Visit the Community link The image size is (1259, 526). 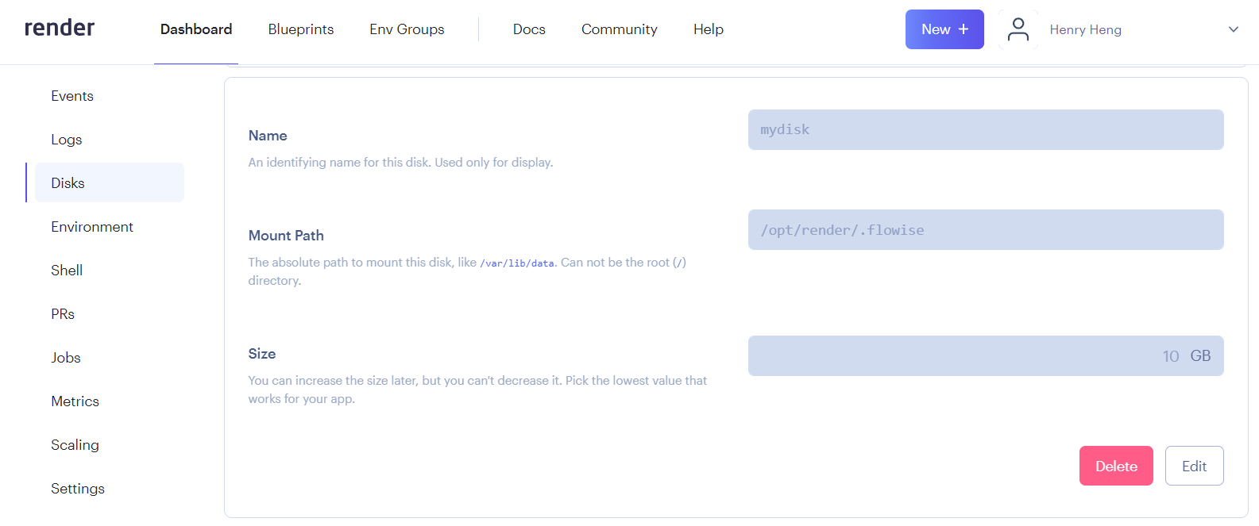tap(619, 29)
